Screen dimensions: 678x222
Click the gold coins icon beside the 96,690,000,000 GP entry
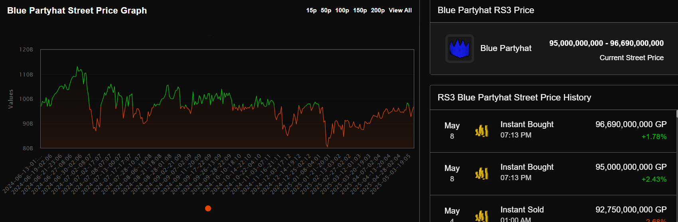pyautogui.click(x=482, y=131)
